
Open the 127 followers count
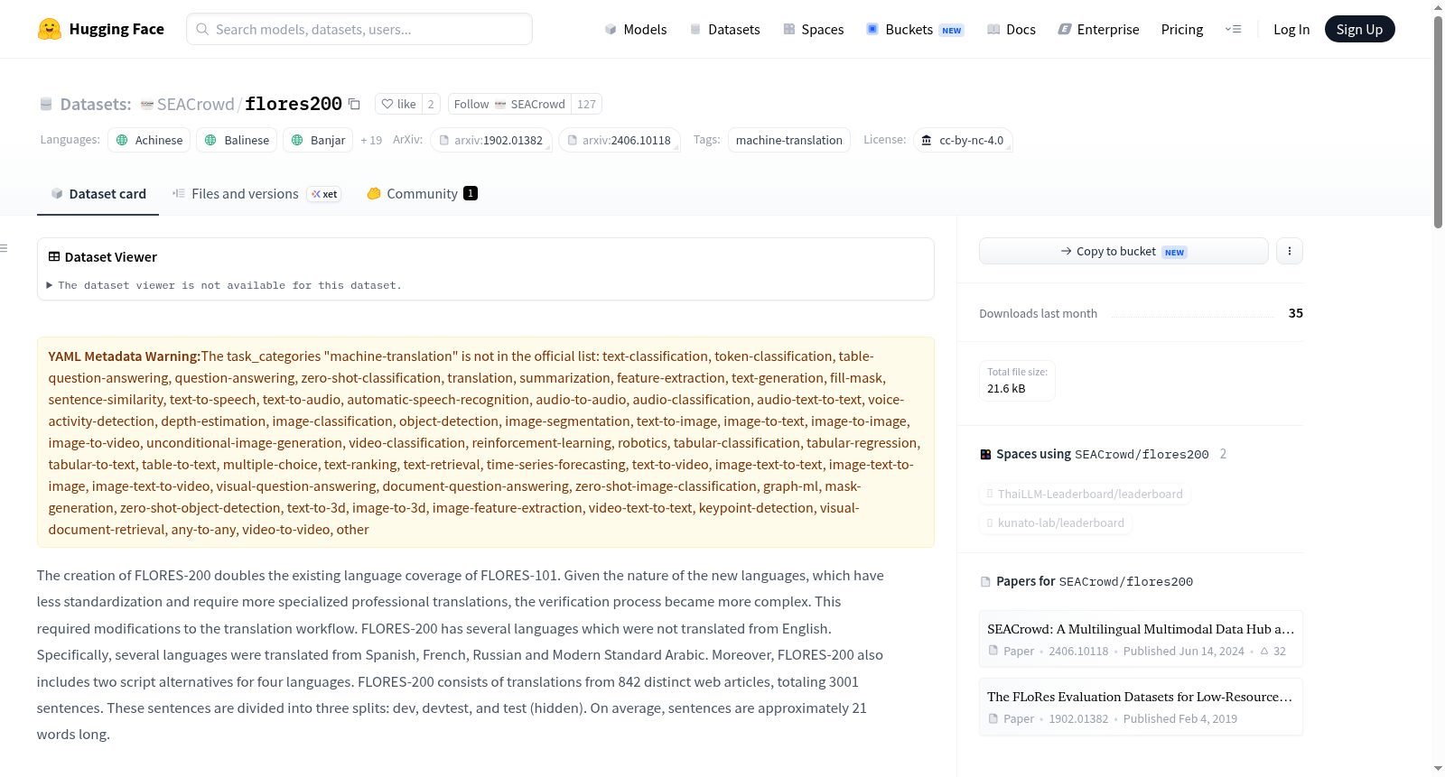tap(586, 104)
